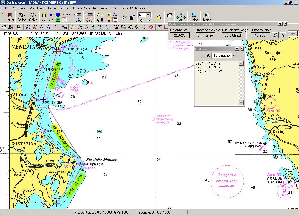Open the Salva dropdown arrow
Viewport: 299px width, 216px height.
coord(36,15)
